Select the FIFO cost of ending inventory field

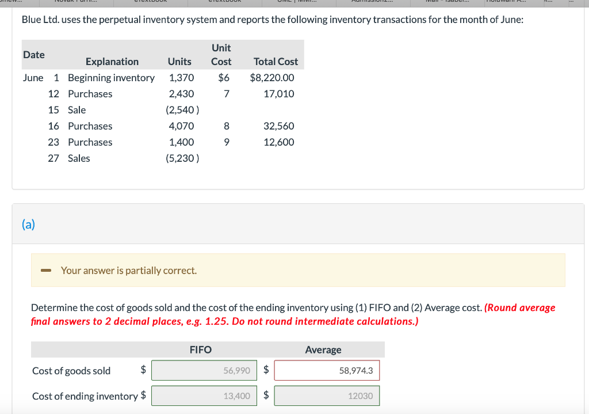coord(204,396)
